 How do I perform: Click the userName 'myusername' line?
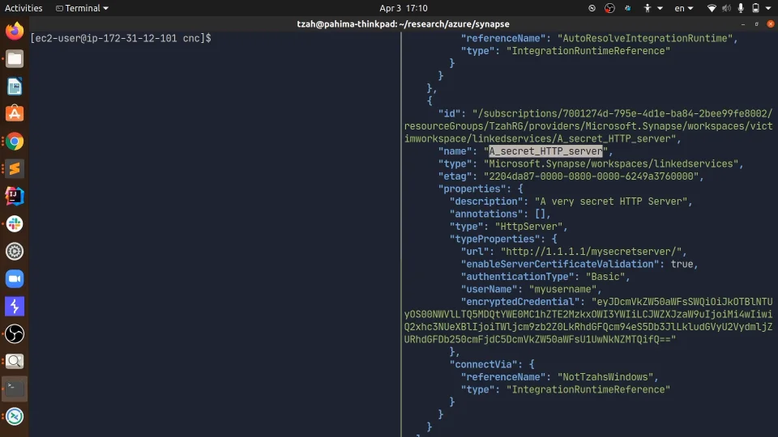(x=532, y=289)
